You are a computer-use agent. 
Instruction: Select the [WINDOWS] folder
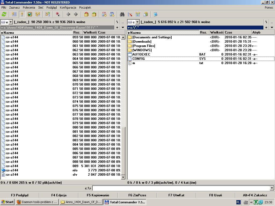pyautogui.click(x=201, y=50)
